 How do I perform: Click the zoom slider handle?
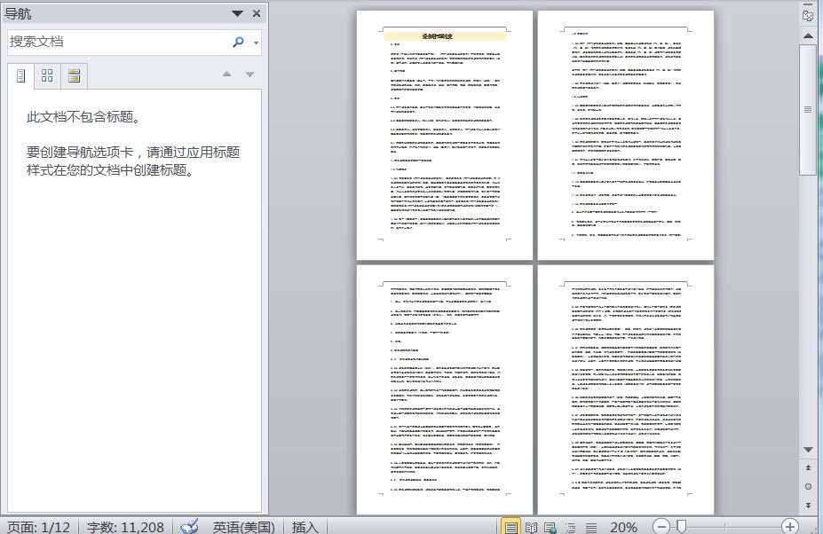point(681,526)
